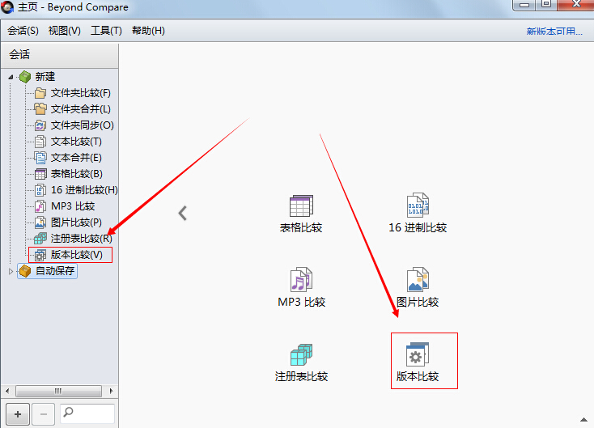Select the 新建 root label
This screenshot has width=594, height=428.
45,77
